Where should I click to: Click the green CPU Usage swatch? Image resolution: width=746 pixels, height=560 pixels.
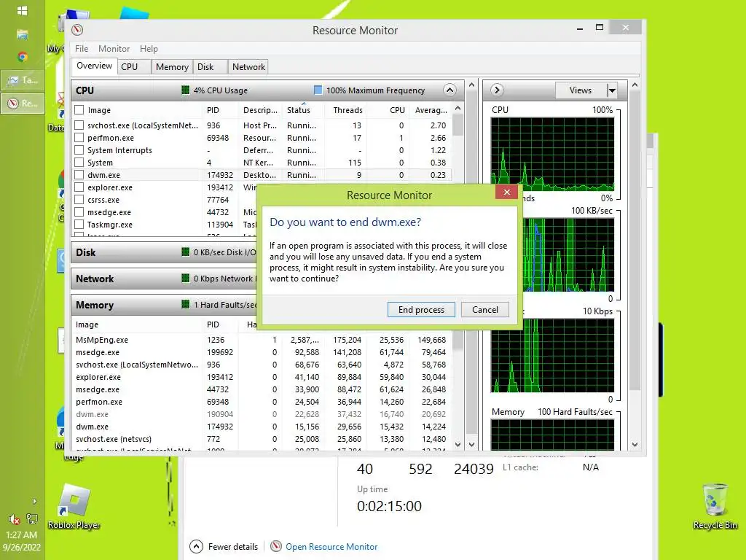point(186,90)
